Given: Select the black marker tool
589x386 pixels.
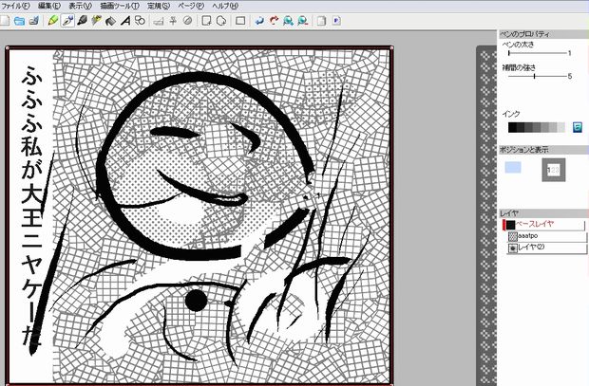Looking at the screenshot, I should 82,21.
